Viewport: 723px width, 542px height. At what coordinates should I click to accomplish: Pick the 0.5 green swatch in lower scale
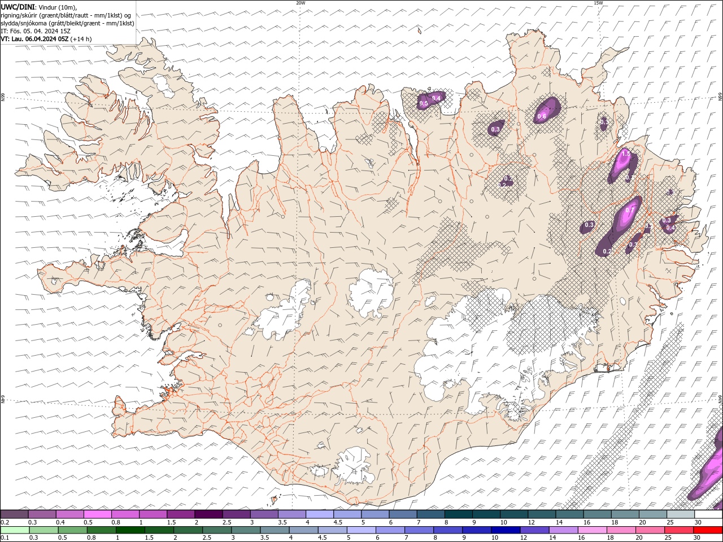73,530
